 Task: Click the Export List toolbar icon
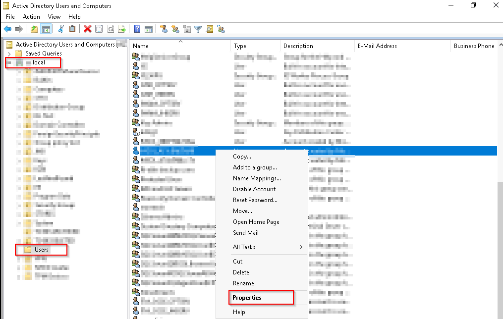point(122,29)
